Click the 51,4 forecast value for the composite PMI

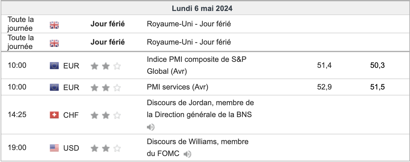click(325, 65)
